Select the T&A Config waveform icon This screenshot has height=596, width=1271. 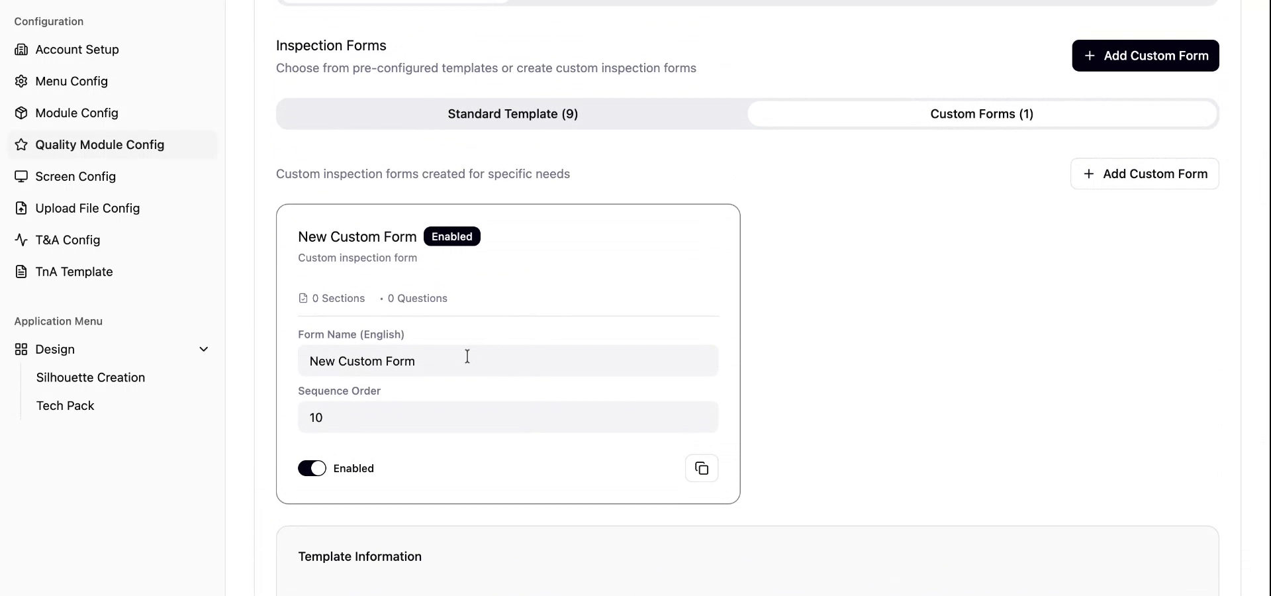click(22, 240)
